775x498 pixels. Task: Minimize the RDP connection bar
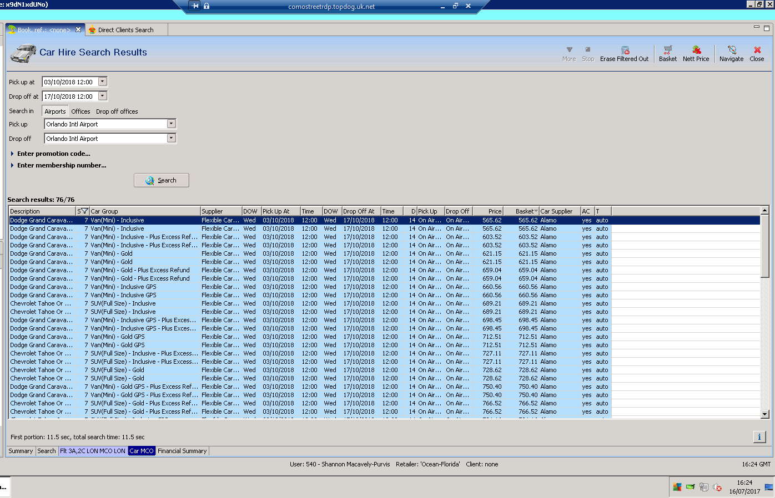[442, 6]
